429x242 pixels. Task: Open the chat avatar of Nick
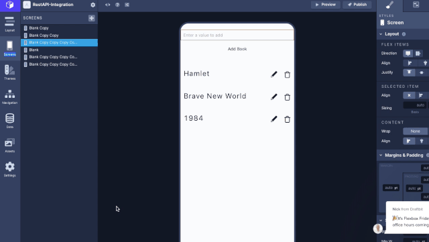coord(378,229)
